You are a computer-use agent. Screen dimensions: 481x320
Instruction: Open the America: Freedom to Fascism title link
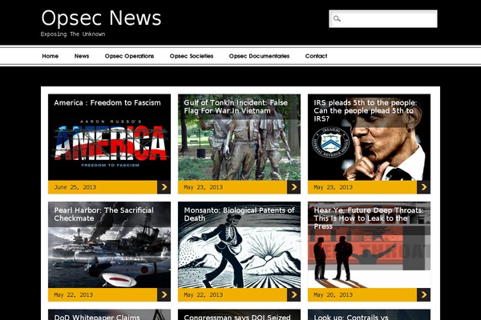107,102
